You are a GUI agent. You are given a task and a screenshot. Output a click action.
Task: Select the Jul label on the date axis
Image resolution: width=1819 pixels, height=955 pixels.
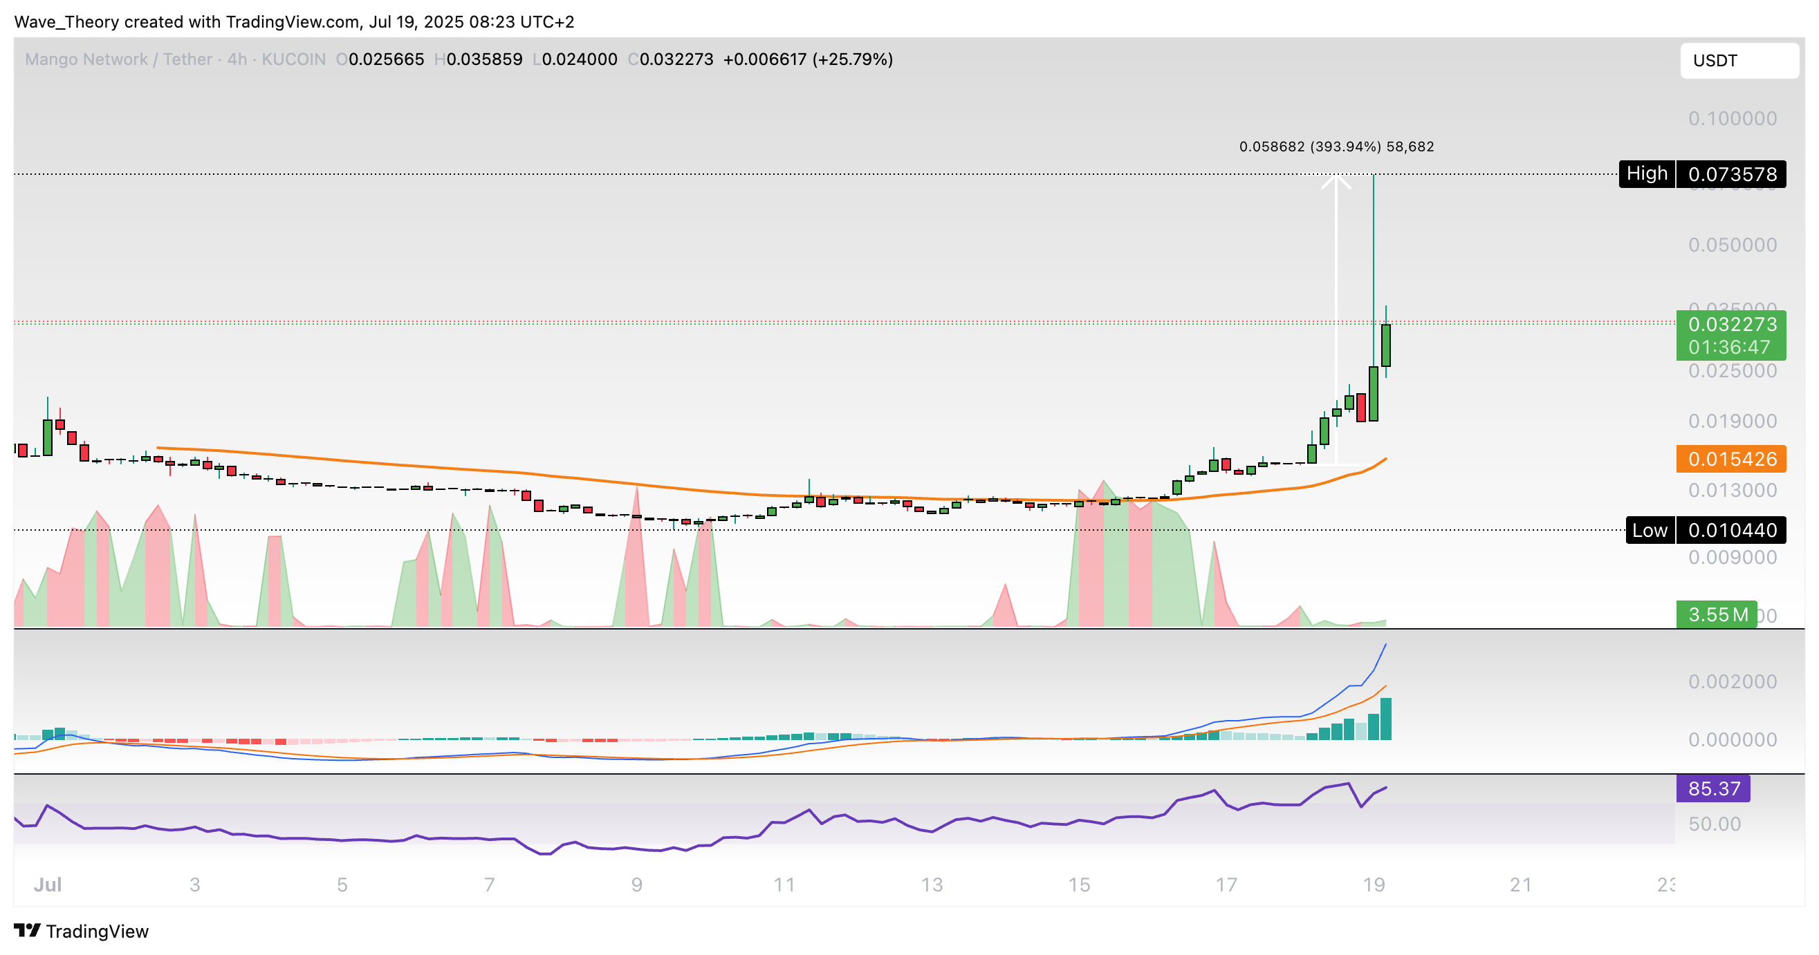tap(47, 885)
